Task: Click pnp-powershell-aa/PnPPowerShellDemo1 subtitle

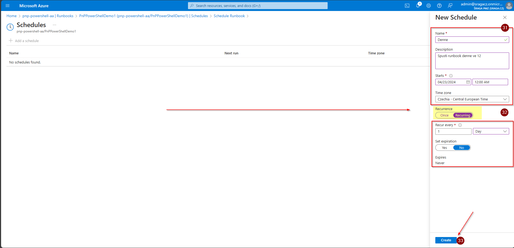Action: [x=46, y=31]
